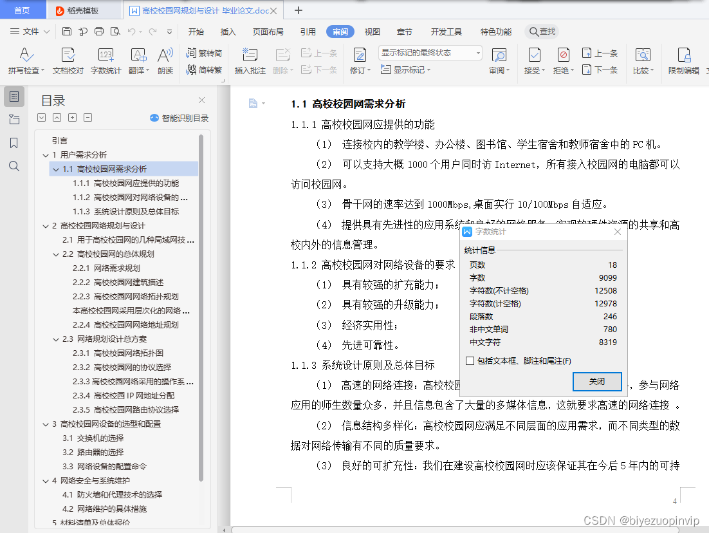
Task: Open the show markup dropdown
Action: (x=405, y=70)
